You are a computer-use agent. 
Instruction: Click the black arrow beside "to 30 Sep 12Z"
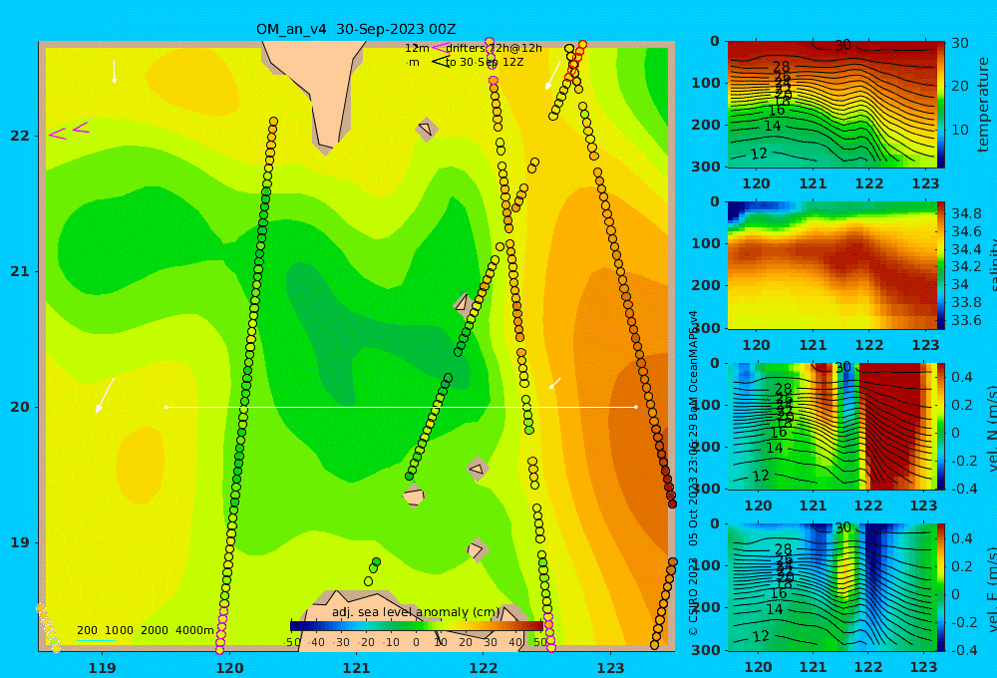[x=440, y=62]
